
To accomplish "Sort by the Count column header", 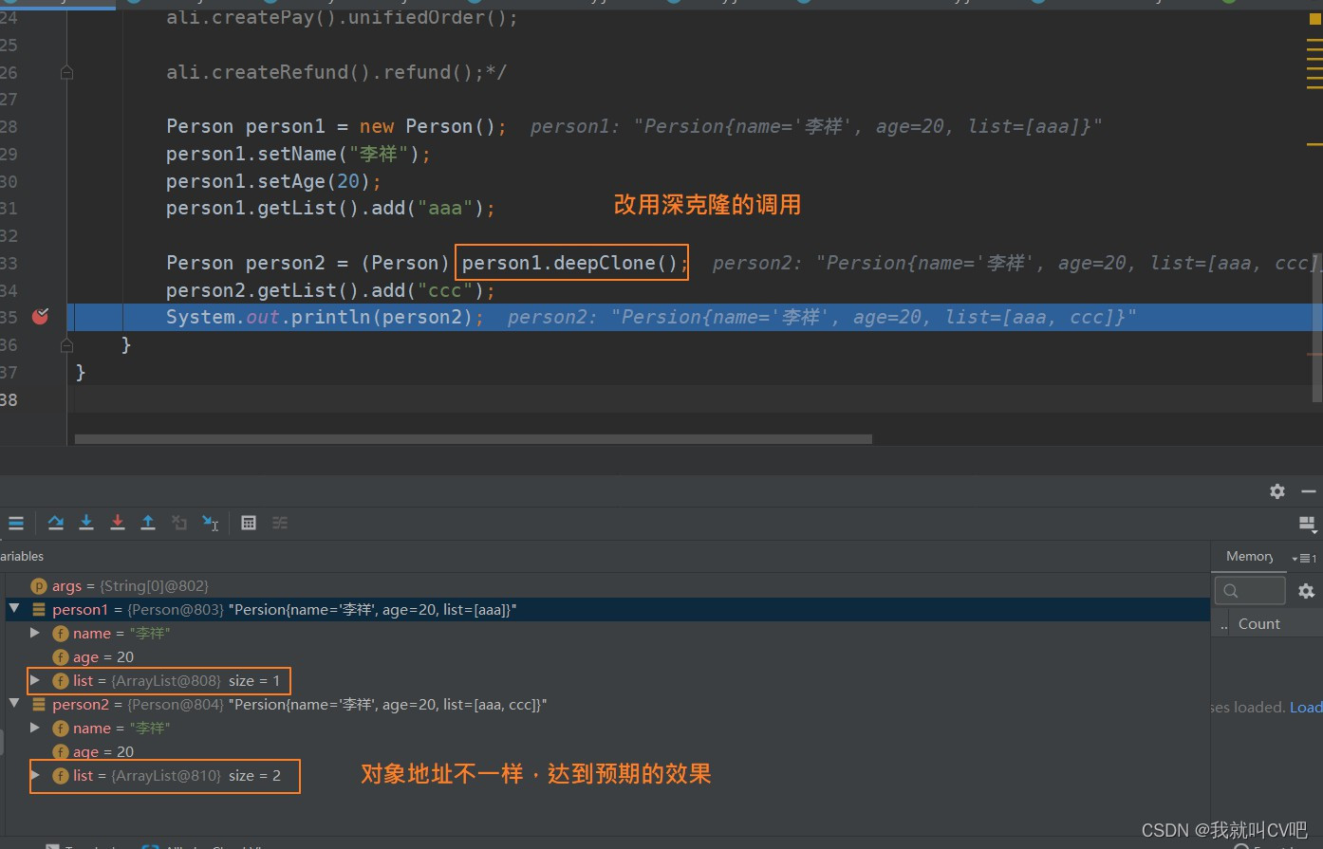I will [1258, 624].
